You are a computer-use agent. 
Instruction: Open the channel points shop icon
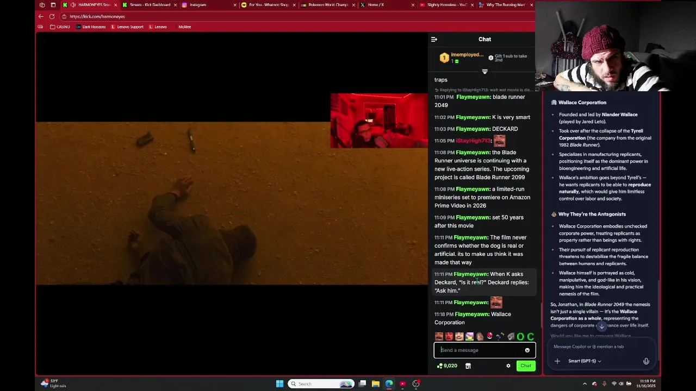coord(468,365)
